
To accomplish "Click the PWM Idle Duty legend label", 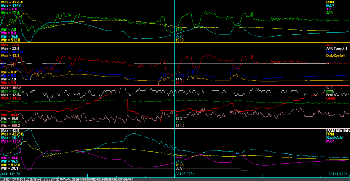I will (338, 130).
